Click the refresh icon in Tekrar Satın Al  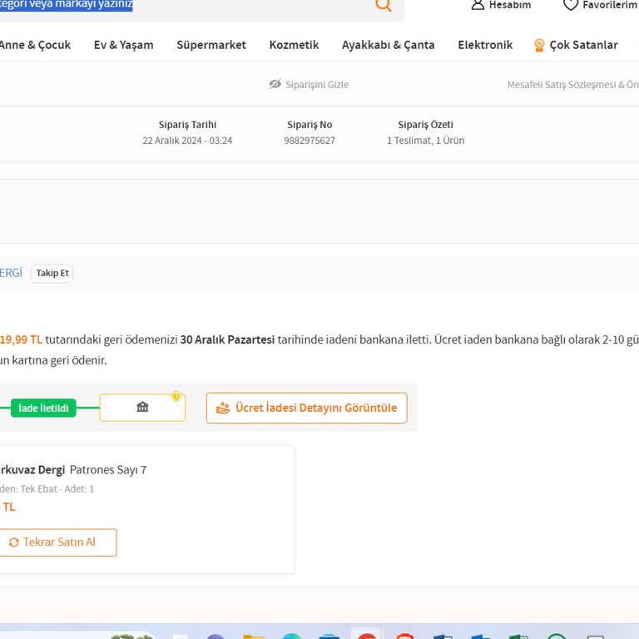tap(14, 542)
